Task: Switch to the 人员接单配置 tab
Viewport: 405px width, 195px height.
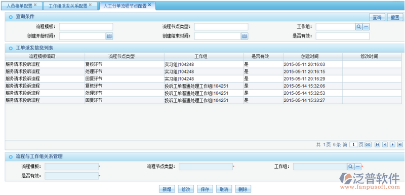Action: 19,6
